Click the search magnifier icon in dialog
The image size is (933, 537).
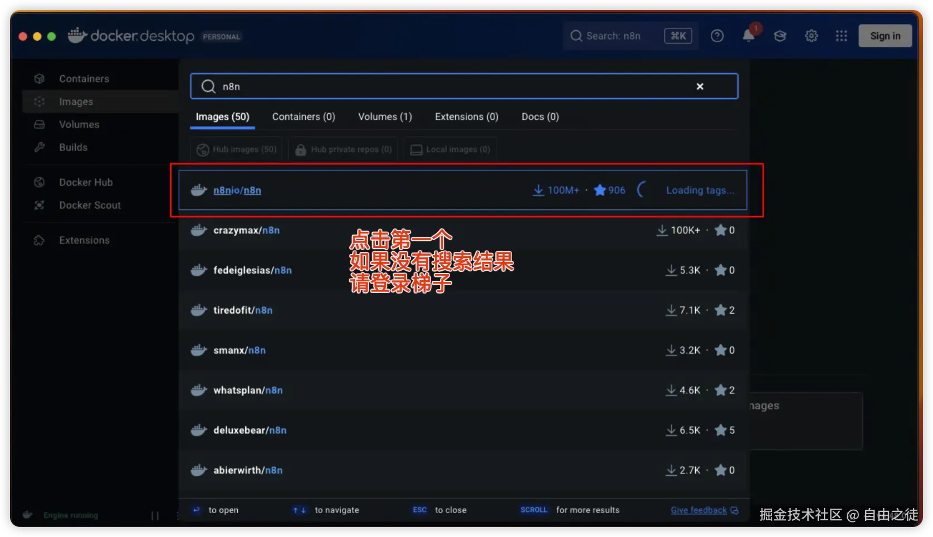point(208,86)
